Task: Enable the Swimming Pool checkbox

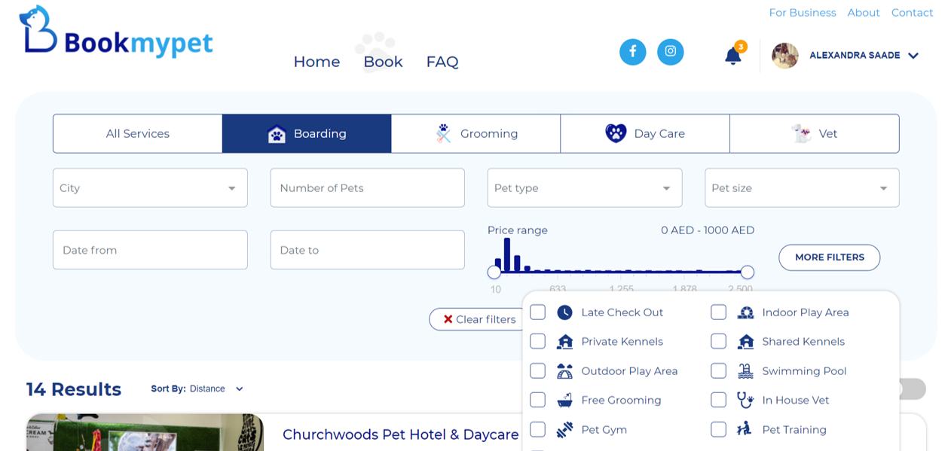Action: click(x=718, y=370)
